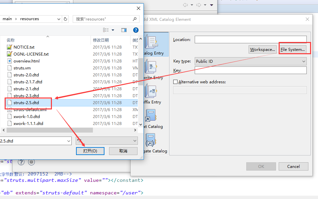This screenshot has width=318, height=199.
Task: Click the File System... button
Action: (x=293, y=50)
